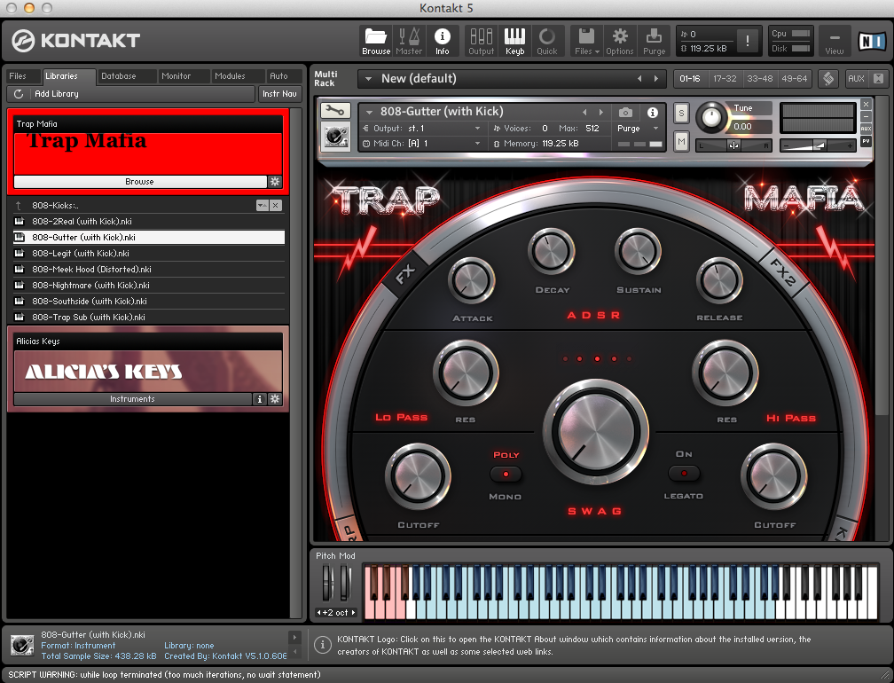Shift keyboard octave down

(319, 612)
